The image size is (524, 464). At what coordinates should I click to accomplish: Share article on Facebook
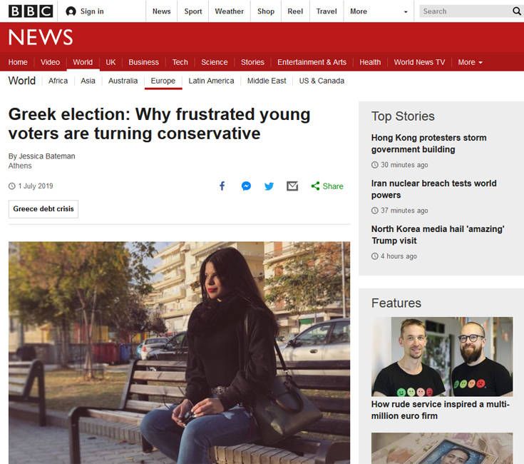pos(222,186)
